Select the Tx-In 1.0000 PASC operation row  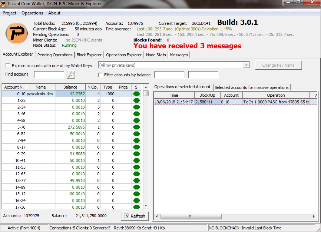click(235, 102)
